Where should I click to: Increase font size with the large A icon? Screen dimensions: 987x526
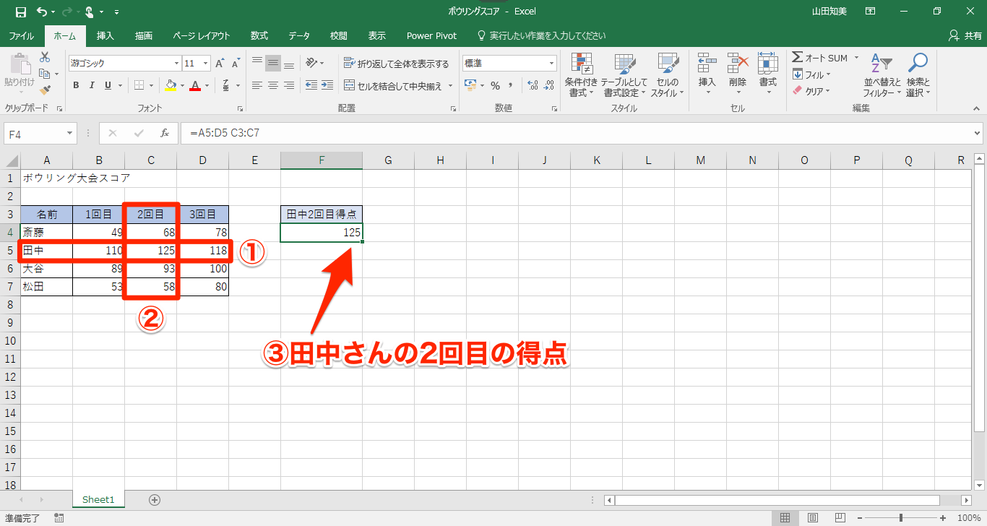(x=220, y=64)
